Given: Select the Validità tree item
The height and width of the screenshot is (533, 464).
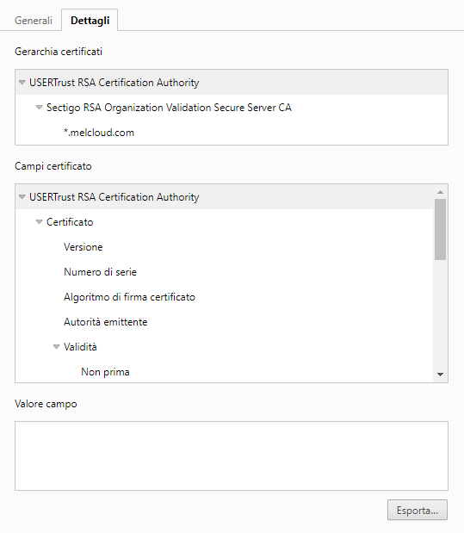Looking at the screenshot, I should (x=80, y=347).
